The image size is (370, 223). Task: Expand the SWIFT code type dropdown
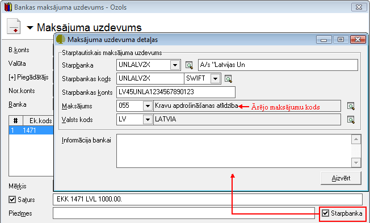pos(215,78)
